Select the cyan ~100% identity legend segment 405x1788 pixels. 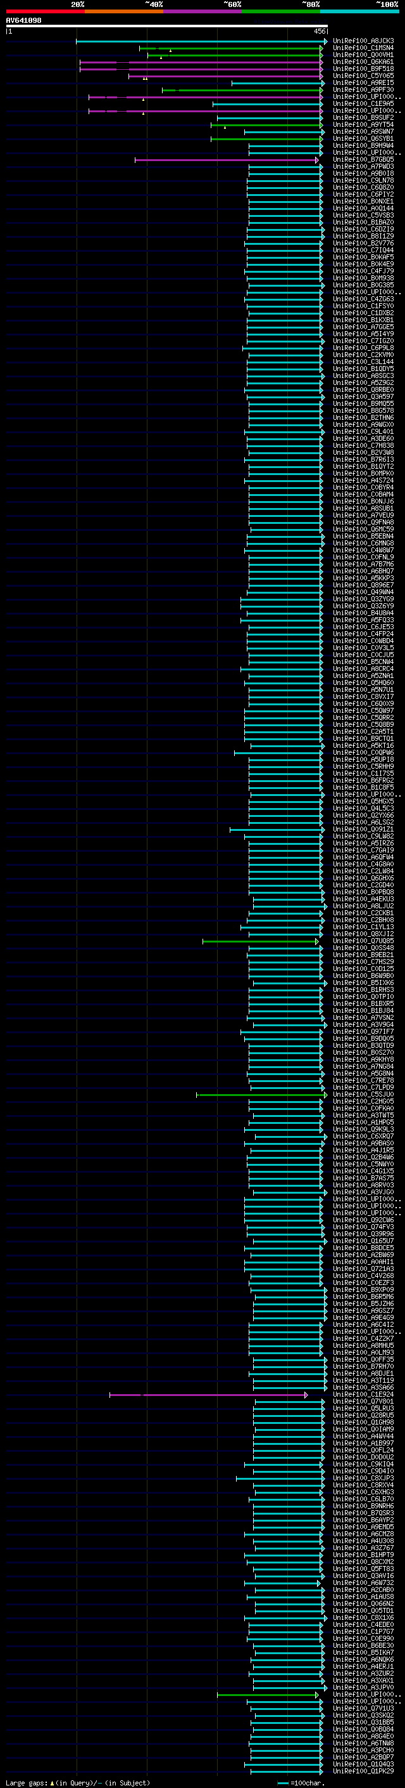pyautogui.click(x=360, y=11)
